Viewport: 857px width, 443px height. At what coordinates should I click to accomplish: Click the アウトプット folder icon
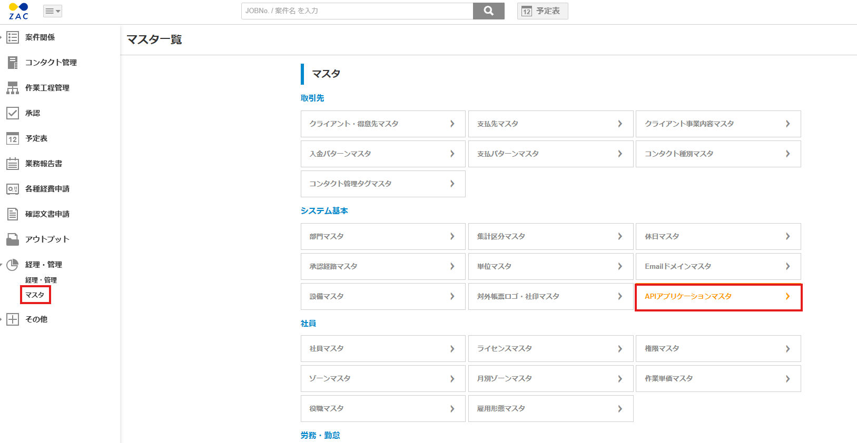(x=13, y=239)
